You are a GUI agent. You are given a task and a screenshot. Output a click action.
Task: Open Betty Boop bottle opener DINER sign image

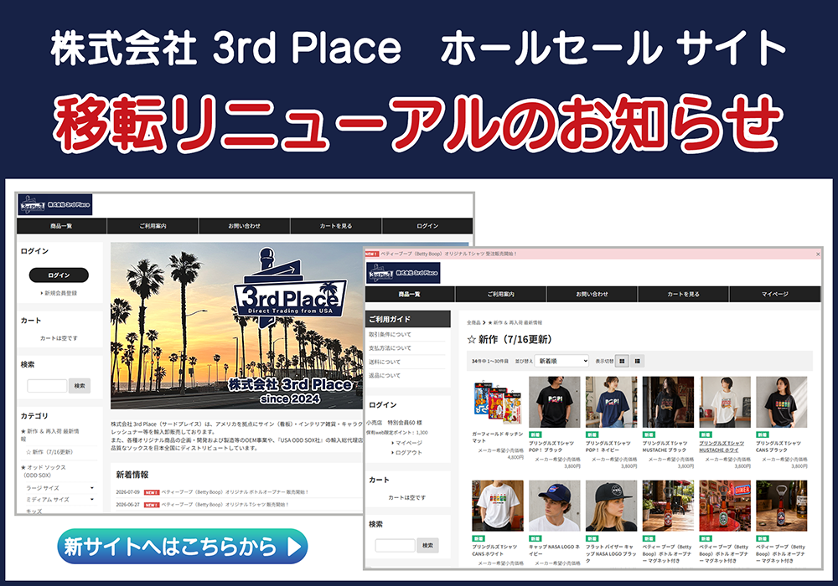[725, 506]
